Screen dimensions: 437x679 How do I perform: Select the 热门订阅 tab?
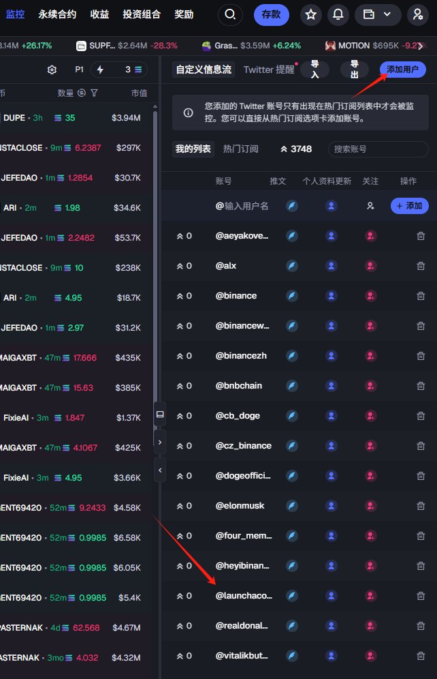(241, 149)
